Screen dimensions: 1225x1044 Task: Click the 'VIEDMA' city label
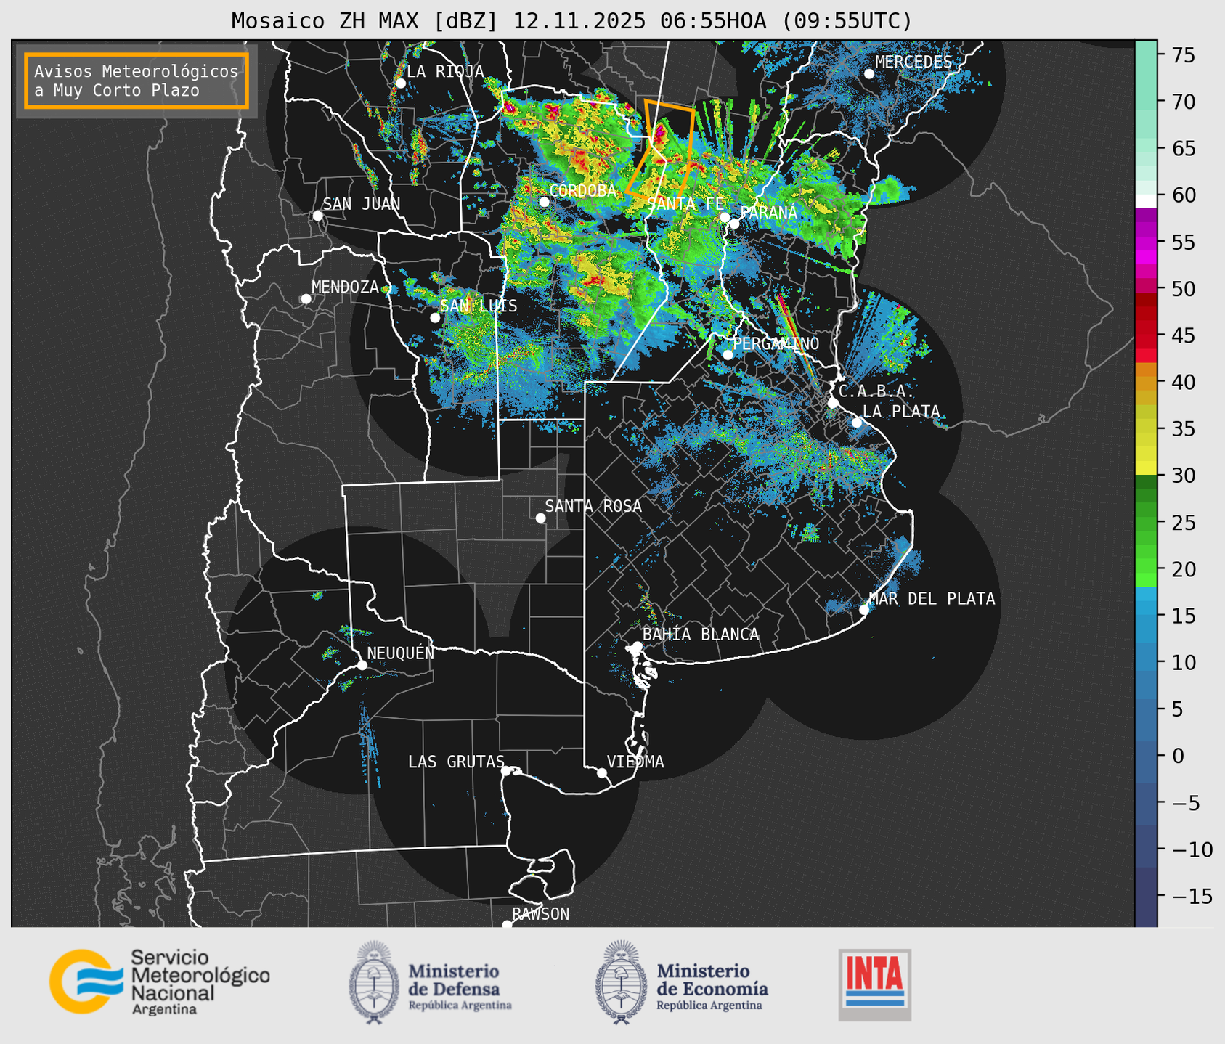coord(635,762)
